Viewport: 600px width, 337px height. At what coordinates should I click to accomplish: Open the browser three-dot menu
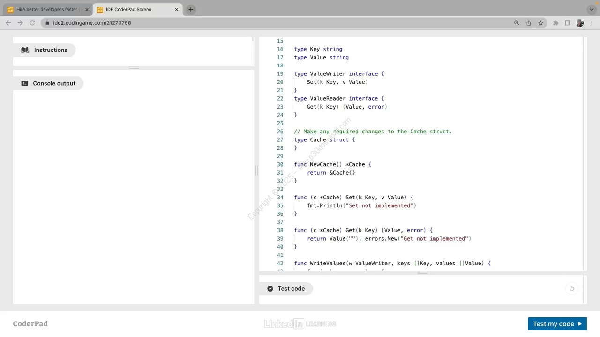click(592, 23)
